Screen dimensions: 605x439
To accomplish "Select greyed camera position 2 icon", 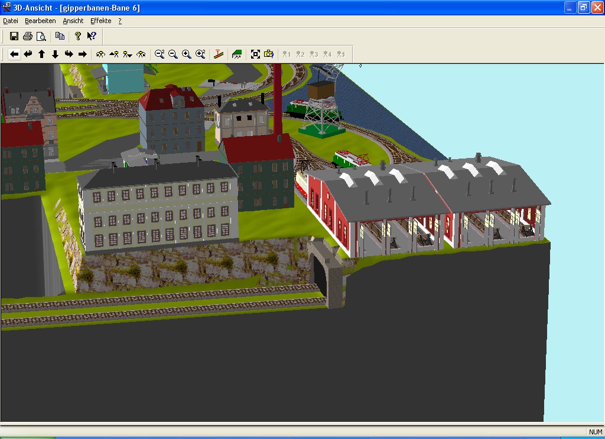I will 300,54.
